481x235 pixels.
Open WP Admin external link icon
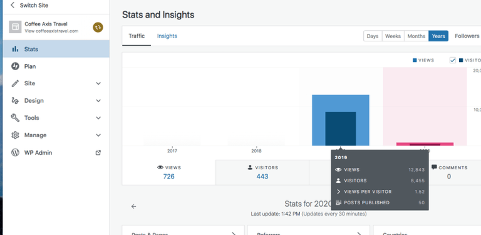click(98, 152)
